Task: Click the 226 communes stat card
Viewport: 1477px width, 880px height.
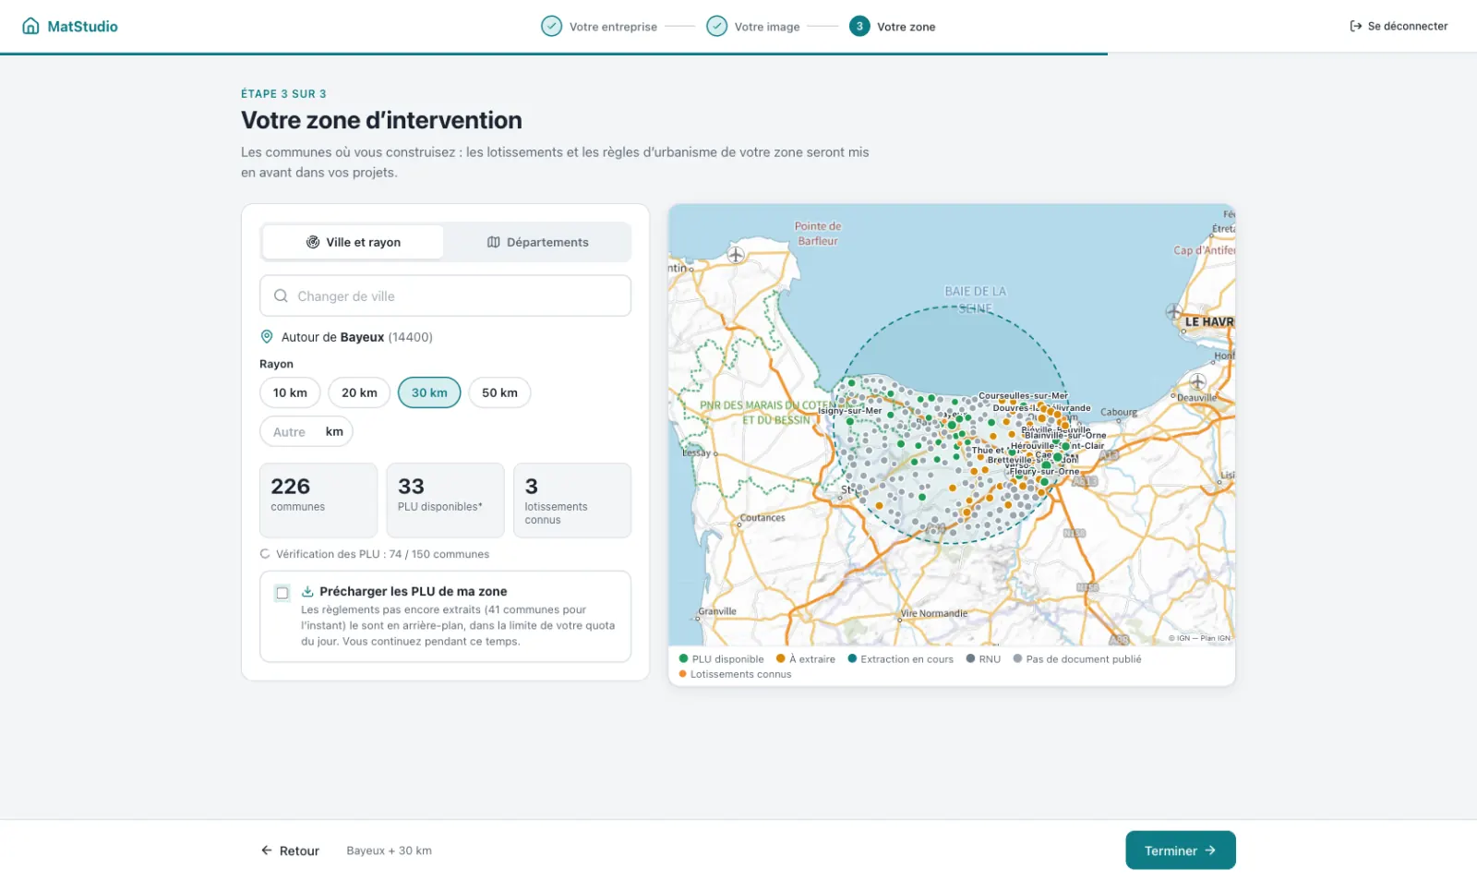Action: pyautogui.click(x=318, y=500)
